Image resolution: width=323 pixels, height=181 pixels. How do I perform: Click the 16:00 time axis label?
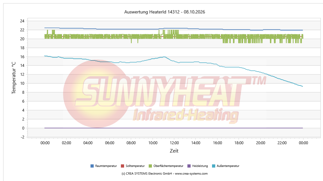point(217,143)
